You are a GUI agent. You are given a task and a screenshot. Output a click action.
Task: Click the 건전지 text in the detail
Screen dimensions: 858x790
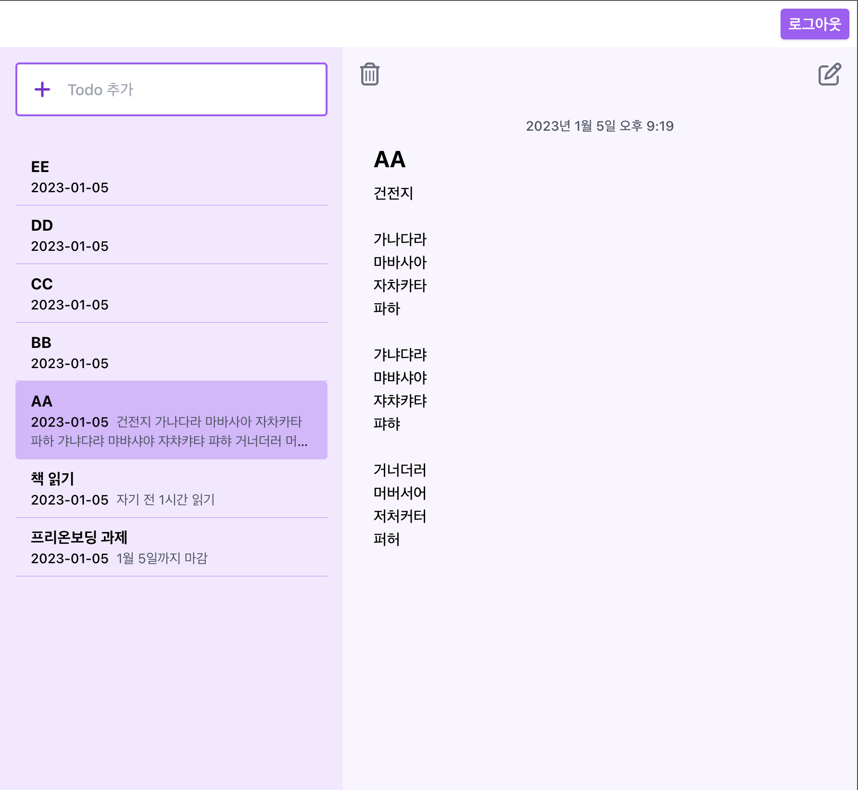coord(393,193)
